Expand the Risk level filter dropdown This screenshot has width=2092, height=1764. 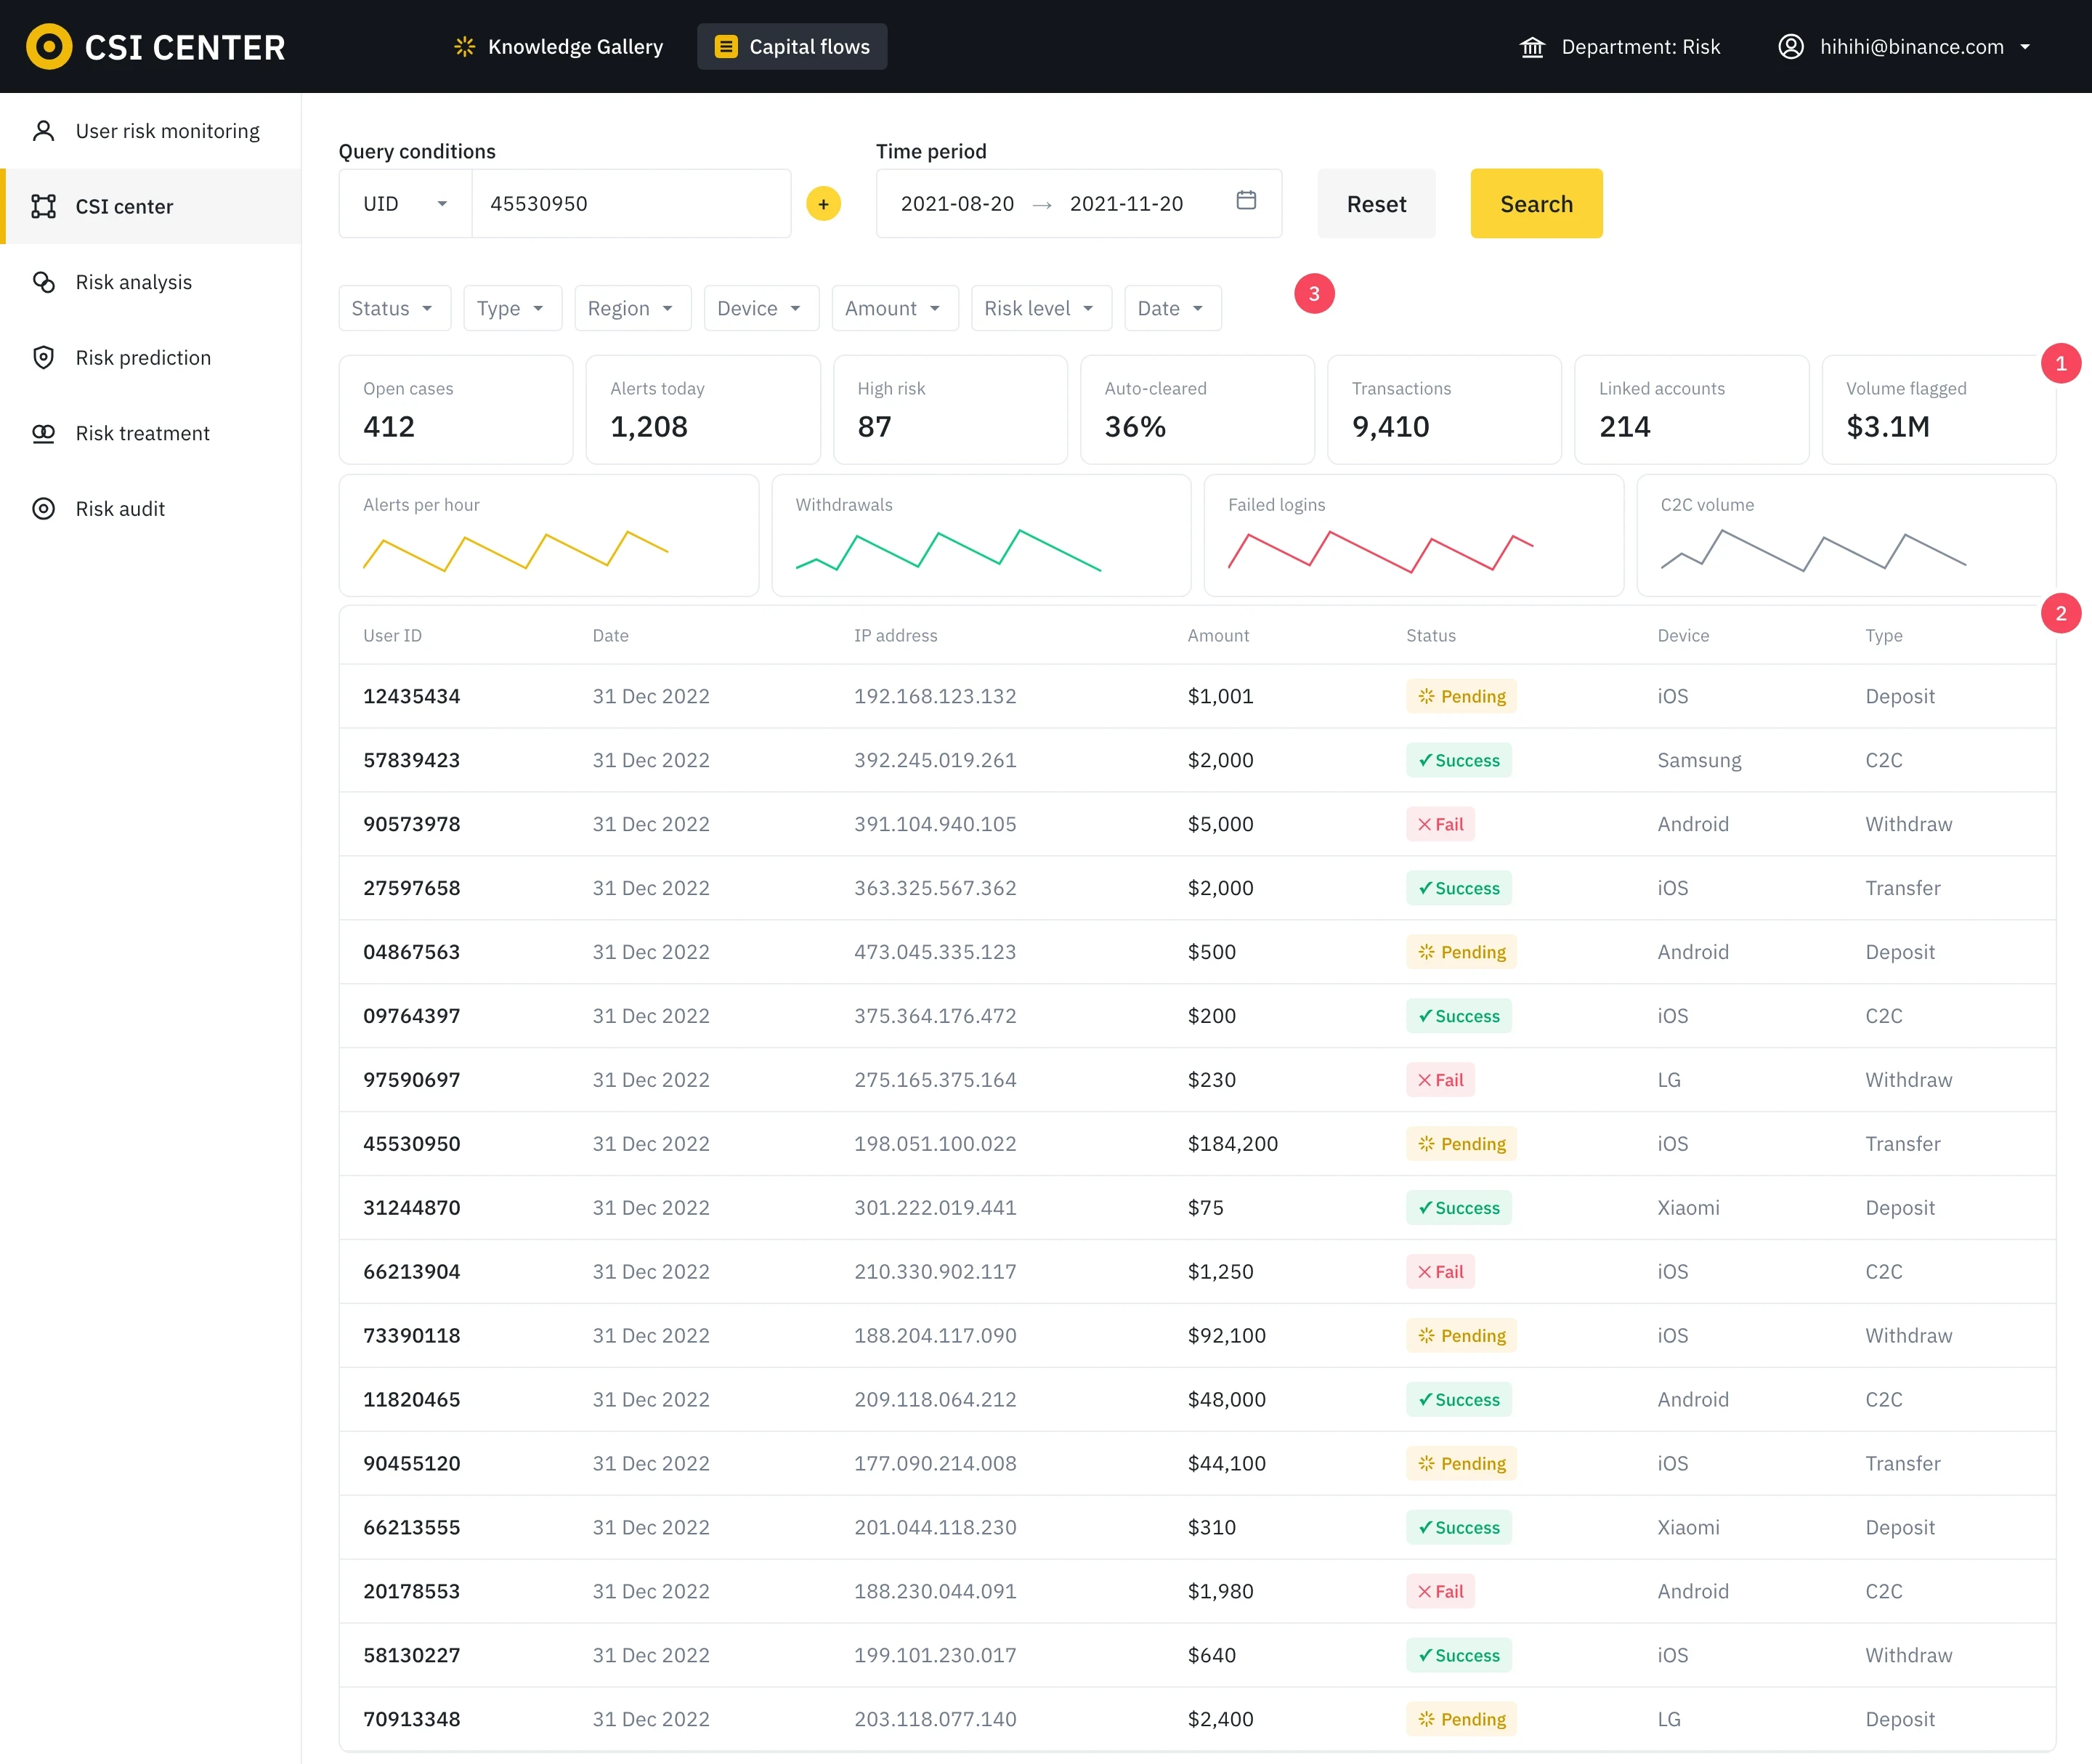point(1040,308)
